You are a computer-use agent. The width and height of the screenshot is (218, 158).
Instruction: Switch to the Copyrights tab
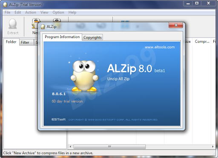92,37
